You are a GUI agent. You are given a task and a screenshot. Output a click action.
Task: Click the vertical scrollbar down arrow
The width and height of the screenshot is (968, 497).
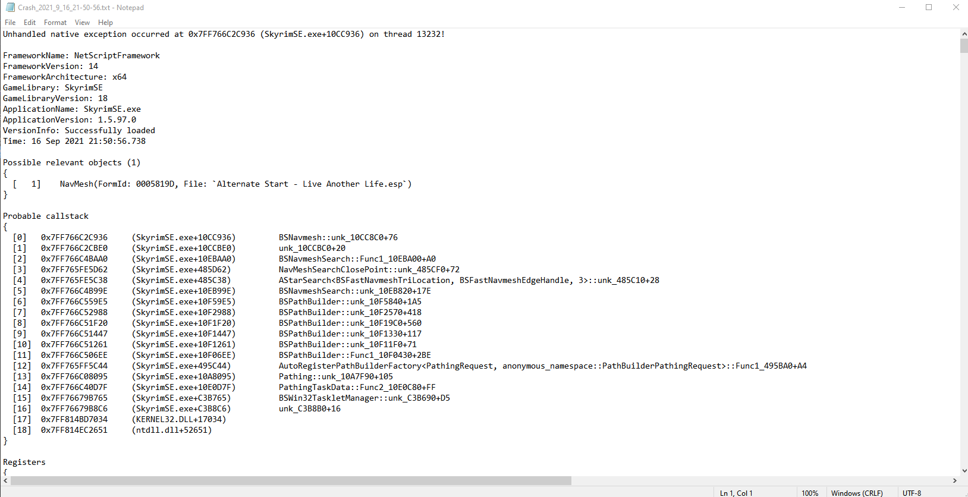964,471
